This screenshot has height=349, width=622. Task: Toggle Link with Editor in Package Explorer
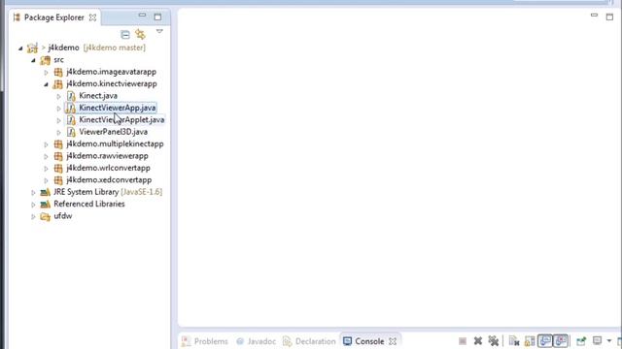pyautogui.click(x=140, y=35)
